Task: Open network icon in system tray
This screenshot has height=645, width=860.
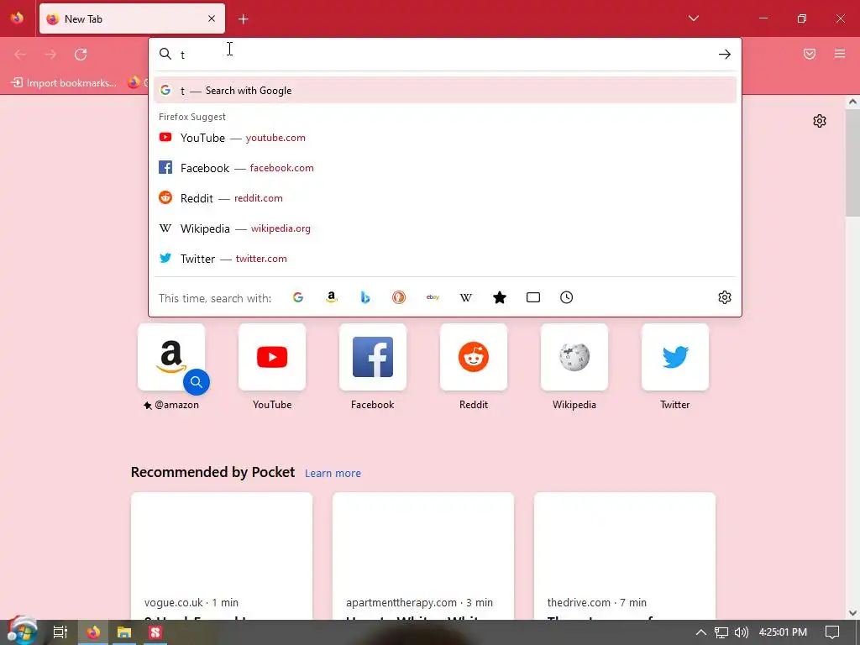Action: [x=721, y=632]
